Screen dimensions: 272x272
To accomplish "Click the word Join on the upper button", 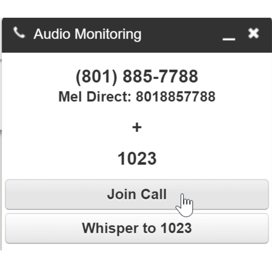I will [118, 194].
